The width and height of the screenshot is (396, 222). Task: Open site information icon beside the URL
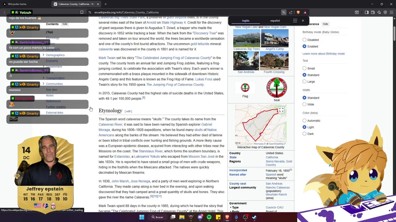tap(90, 12)
